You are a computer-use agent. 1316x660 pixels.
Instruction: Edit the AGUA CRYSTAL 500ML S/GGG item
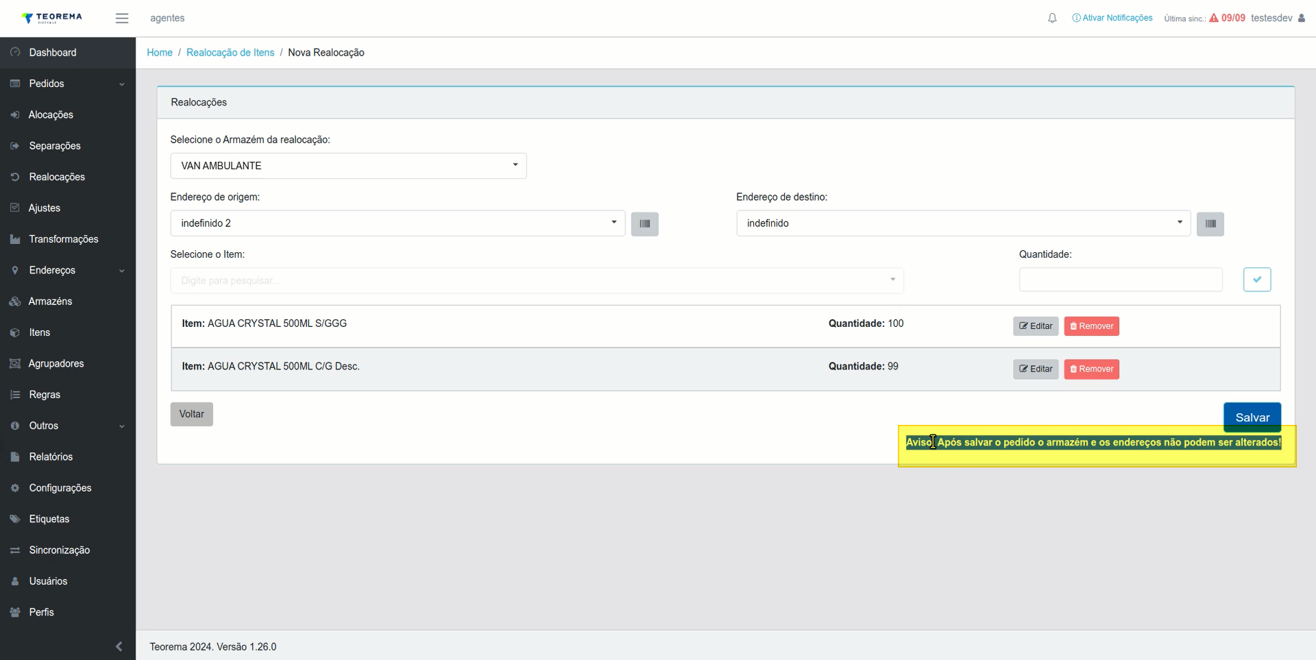click(1036, 326)
